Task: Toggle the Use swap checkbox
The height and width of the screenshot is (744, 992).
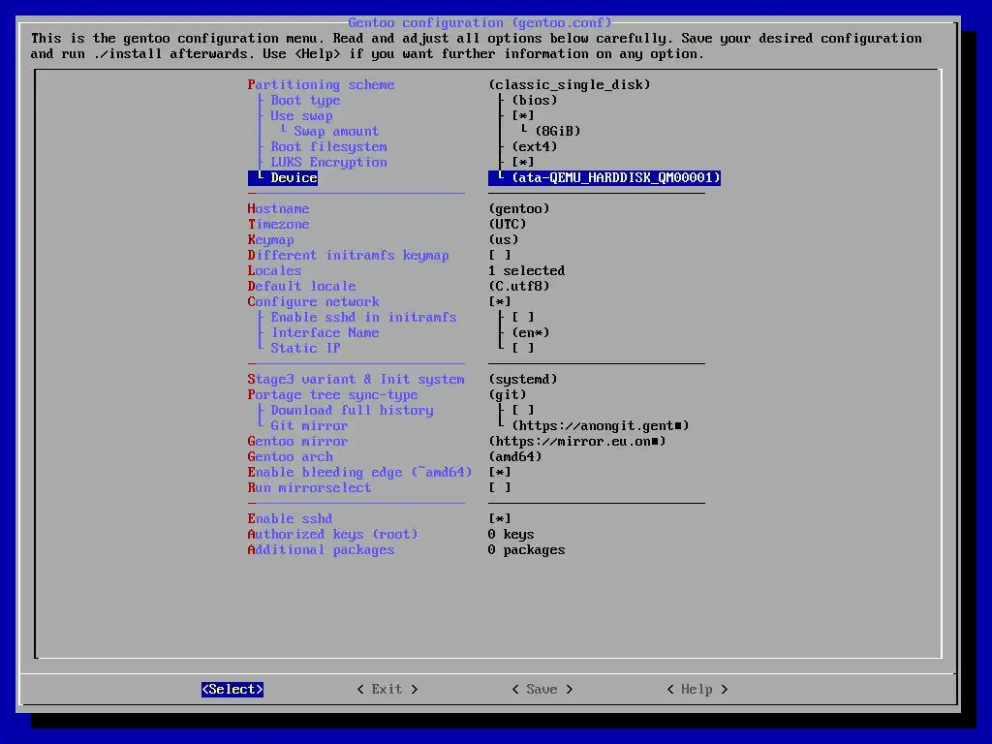Action: 523,116
